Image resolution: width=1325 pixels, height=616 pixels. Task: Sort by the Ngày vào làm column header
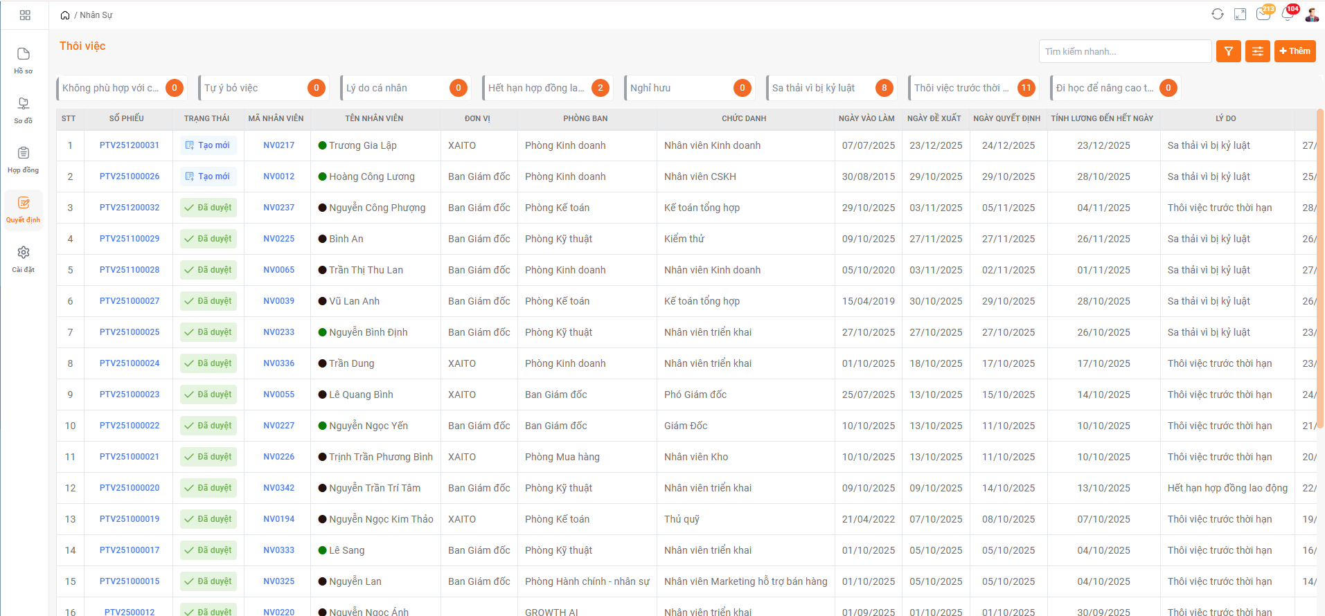point(866,118)
